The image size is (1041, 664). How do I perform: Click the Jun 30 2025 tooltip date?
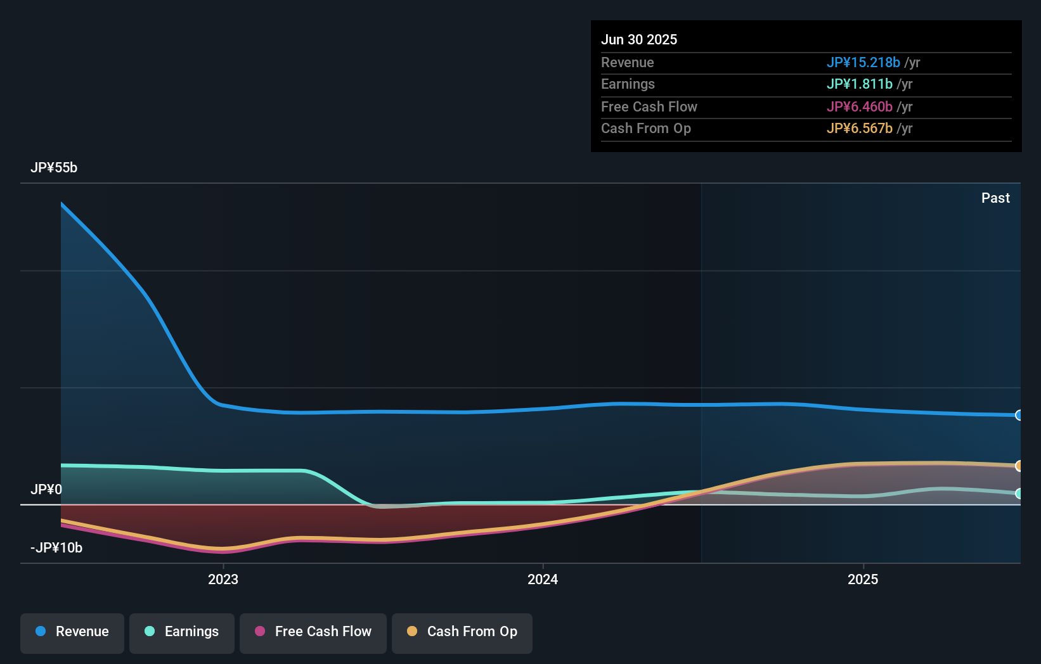tap(639, 39)
